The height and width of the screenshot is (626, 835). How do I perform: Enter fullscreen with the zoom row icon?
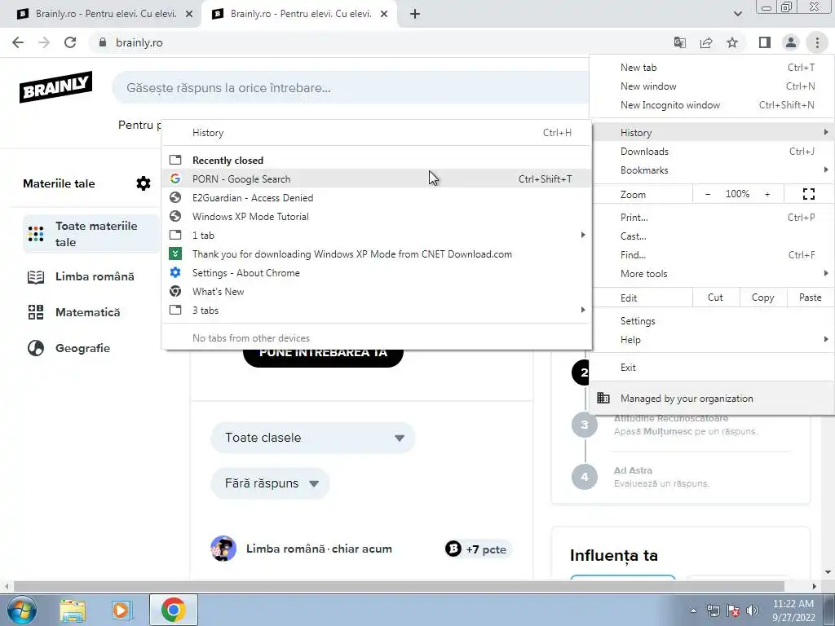pyautogui.click(x=808, y=194)
